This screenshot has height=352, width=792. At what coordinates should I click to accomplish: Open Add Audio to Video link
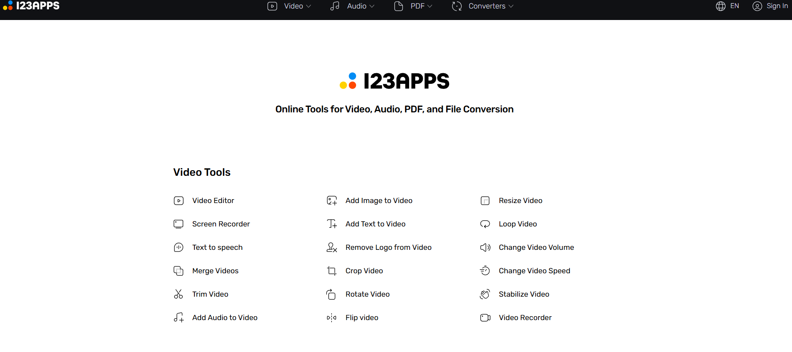pyautogui.click(x=225, y=318)
